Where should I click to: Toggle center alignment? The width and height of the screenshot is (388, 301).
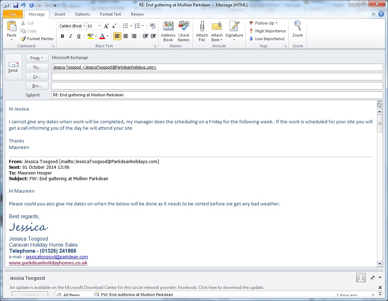[126, 36]
